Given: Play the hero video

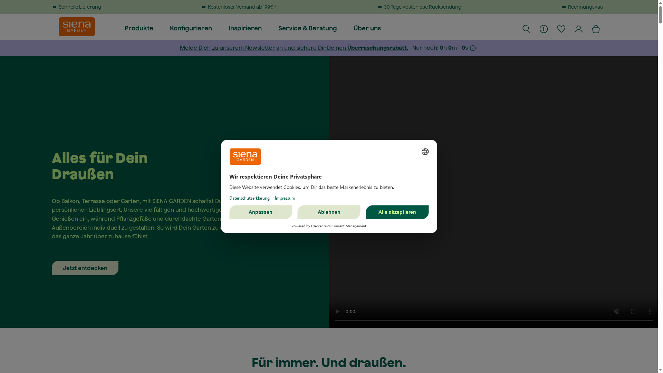Looking at the screenshot, I should click(x=337, y=312).
